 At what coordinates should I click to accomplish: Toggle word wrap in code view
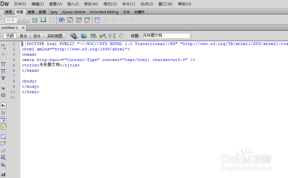(3, 120)
